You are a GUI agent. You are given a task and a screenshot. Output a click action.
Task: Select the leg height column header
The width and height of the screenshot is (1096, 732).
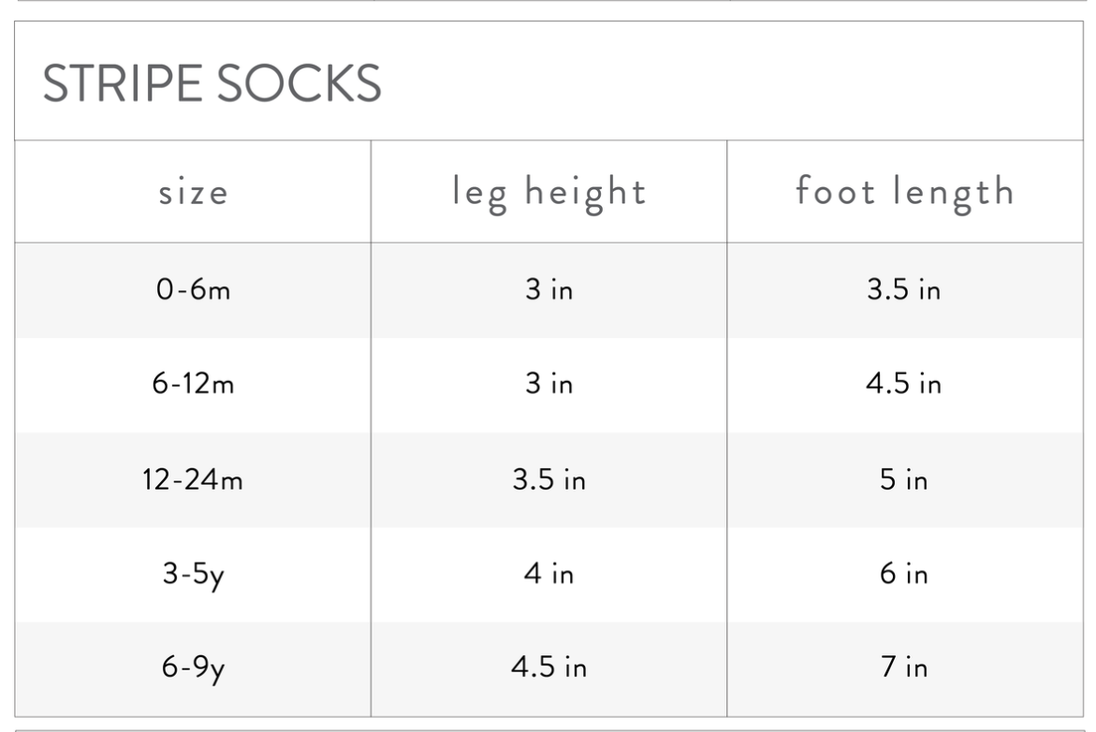coord(548,192)
